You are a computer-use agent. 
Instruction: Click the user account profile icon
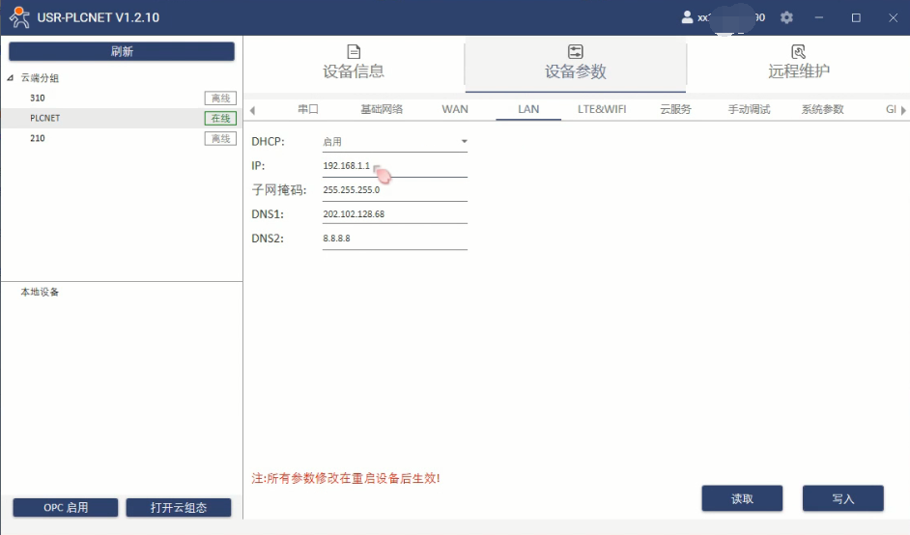688,17
